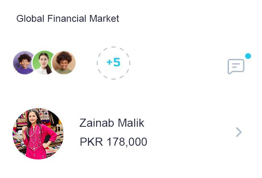Go to Zainab Malik's transaction via right arrow

coord(239,132)
